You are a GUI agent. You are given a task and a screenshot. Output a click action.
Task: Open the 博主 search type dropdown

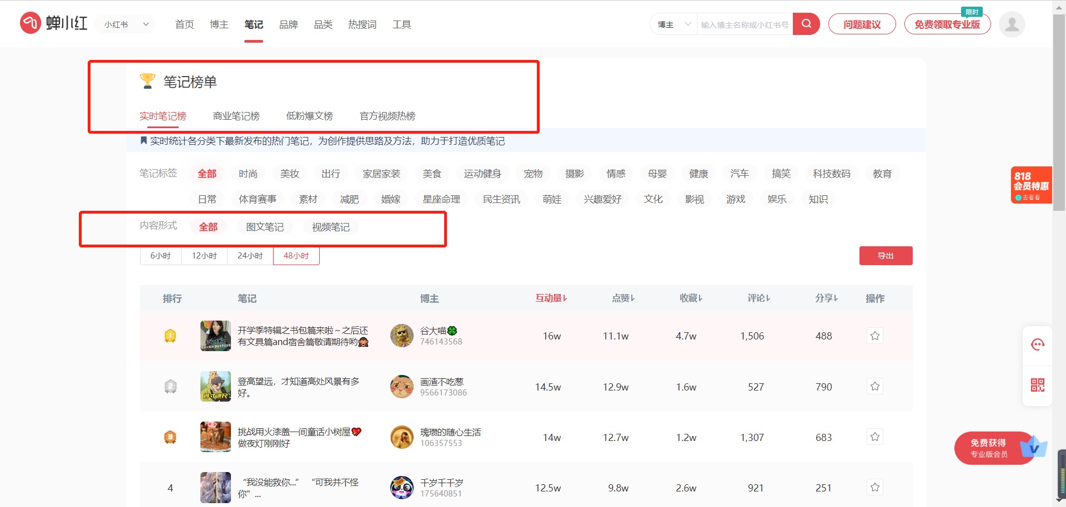click(673, 24)
